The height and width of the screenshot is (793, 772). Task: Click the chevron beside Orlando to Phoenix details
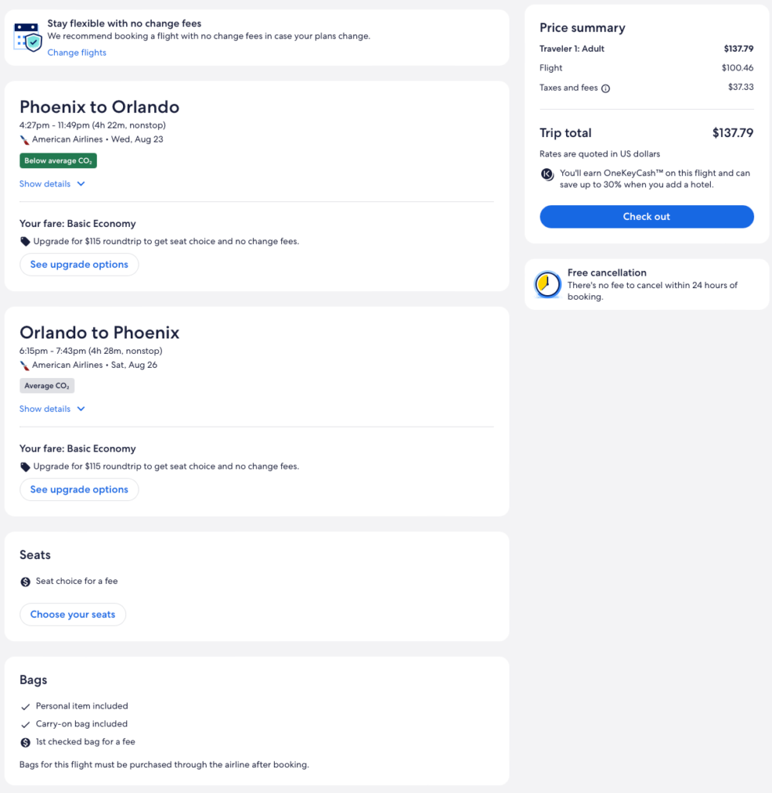[81, 409]
